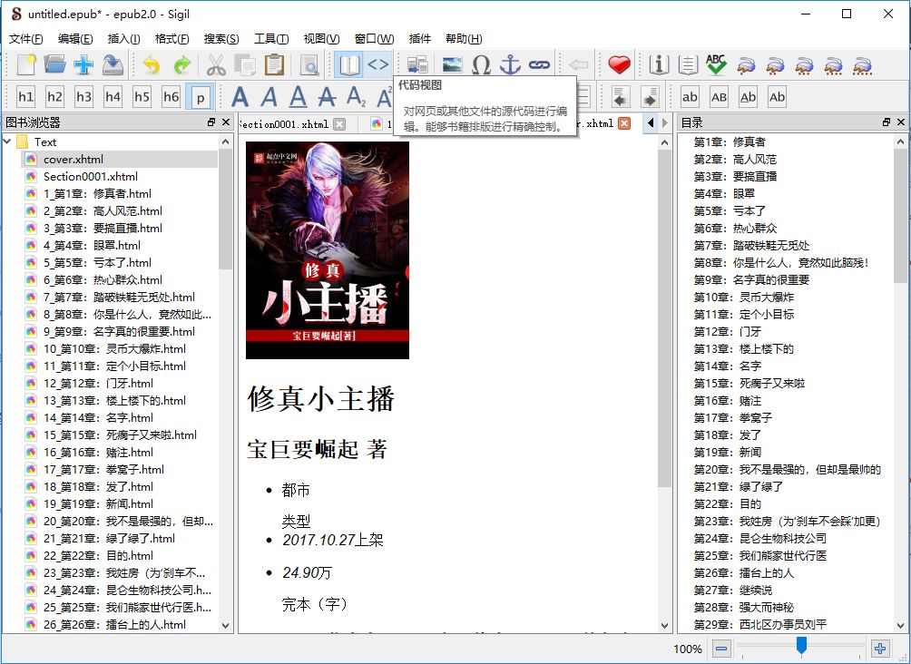Click Book Browser scrollbar down arrow
911x664 pixels.
pyautogui.click(x=225, y=626)
